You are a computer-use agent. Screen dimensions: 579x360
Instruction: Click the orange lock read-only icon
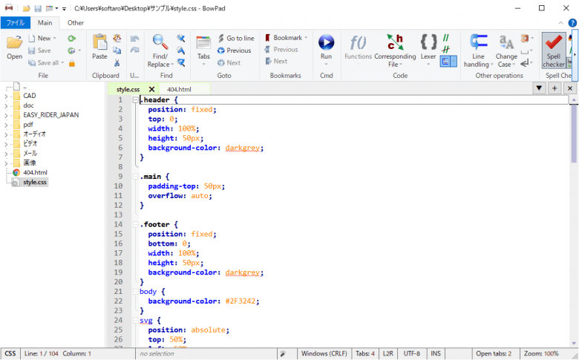tap(72, 63)
